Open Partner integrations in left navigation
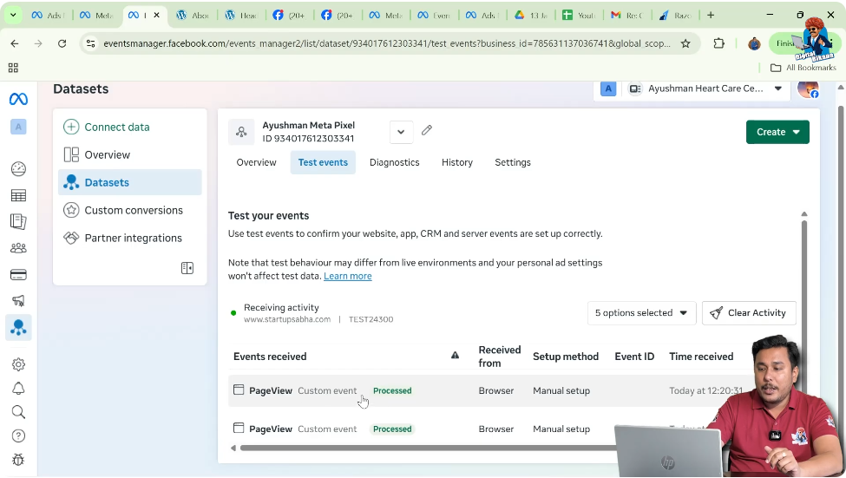This screenshot has height=478, width=846. [130, 238]
